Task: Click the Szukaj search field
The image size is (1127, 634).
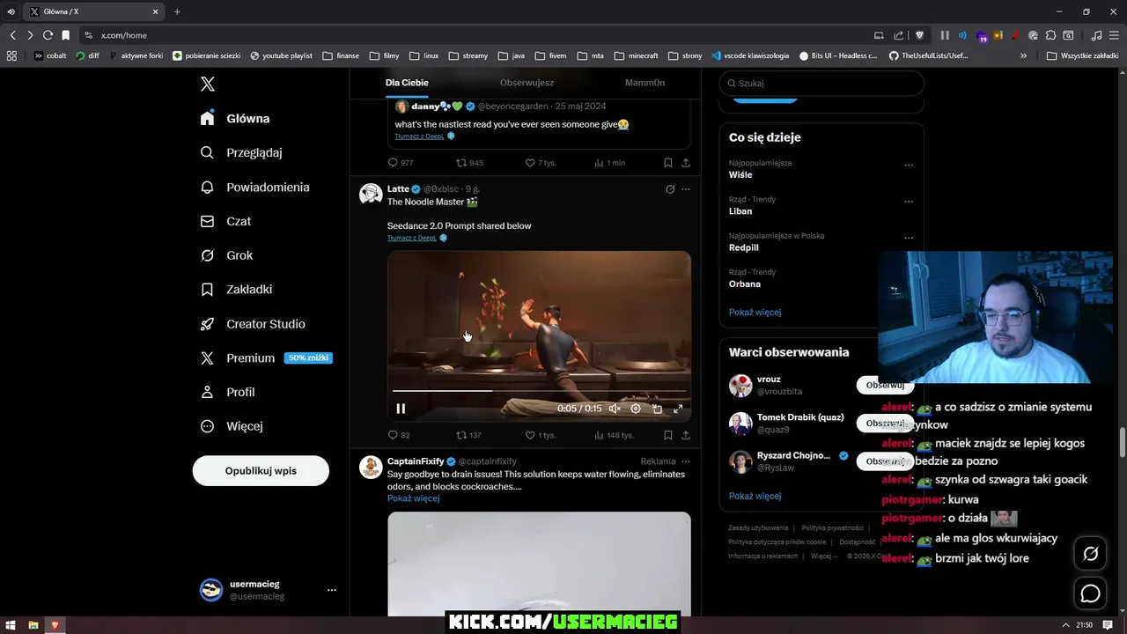Action: click(821, 83)
